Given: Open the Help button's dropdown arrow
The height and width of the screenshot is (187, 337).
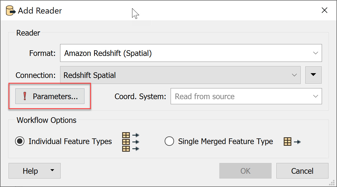Looking at the screenshot, I should [52, 171].
